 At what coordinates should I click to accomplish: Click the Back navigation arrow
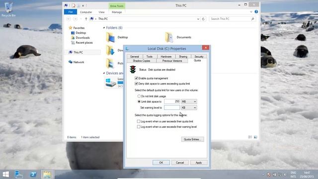pos(69,19)
